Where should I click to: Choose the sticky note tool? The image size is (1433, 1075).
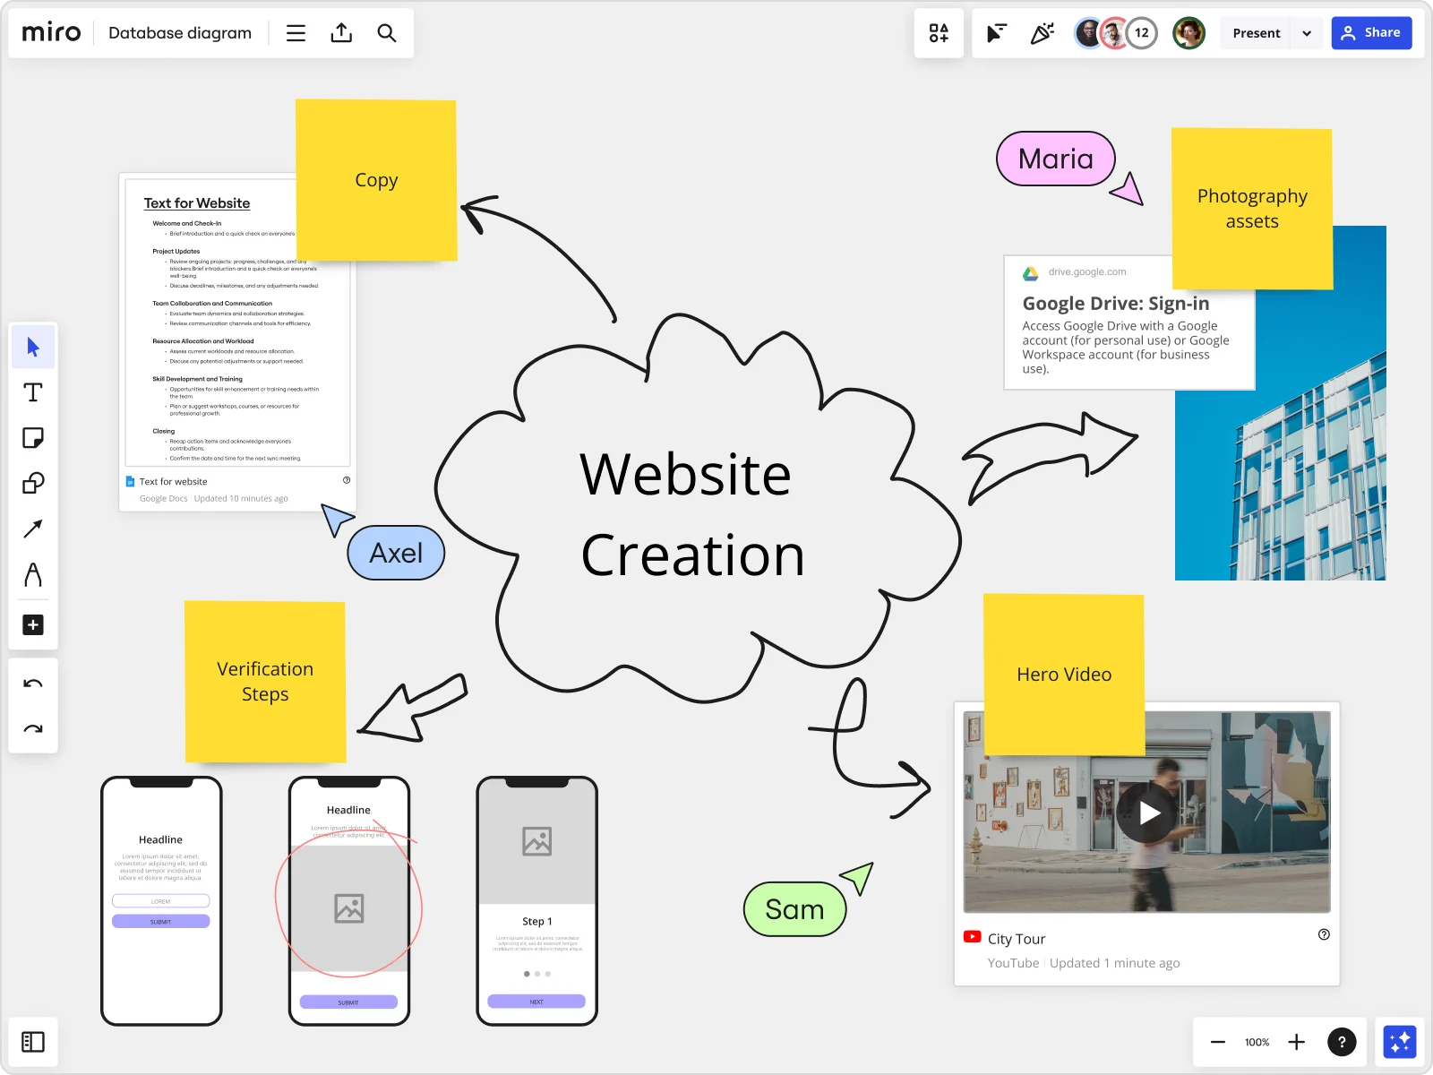33,438
